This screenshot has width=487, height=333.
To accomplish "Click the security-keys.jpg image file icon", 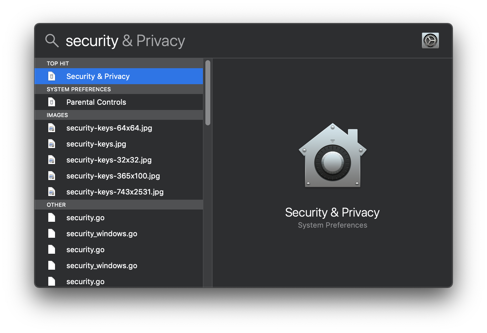I will click(52, 144).
